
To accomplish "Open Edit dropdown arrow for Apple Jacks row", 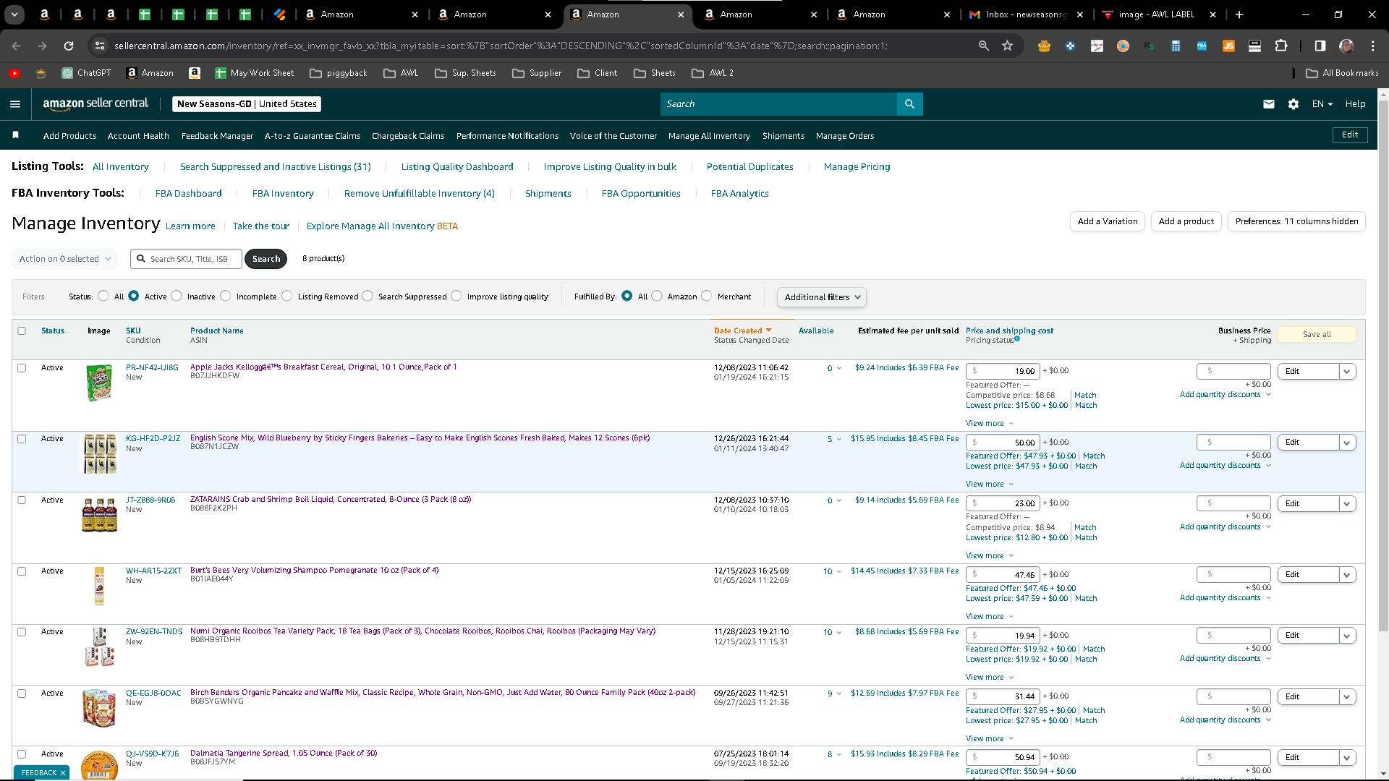I will click(1347, 372).
